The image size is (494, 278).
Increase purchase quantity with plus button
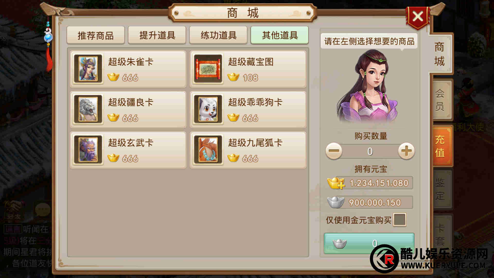click(406, 151)
